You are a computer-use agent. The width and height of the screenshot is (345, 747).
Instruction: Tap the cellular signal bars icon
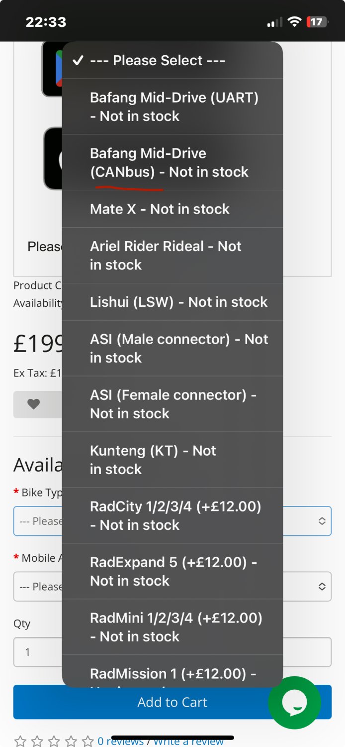coord(274,22)
